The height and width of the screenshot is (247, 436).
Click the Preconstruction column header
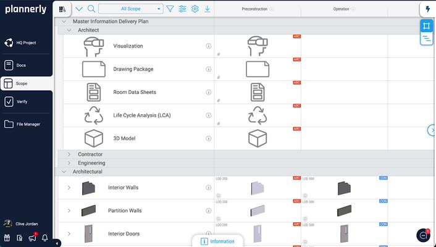click(254, 9)
